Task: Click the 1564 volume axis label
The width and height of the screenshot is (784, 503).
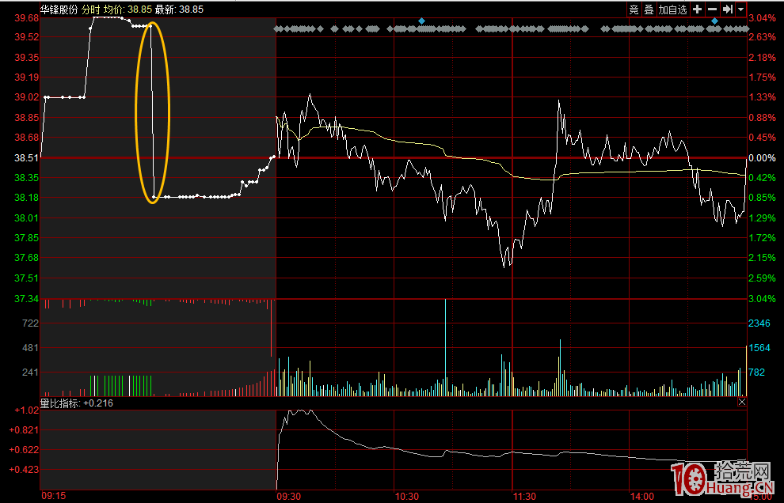Action: click(x=759, y=348)
